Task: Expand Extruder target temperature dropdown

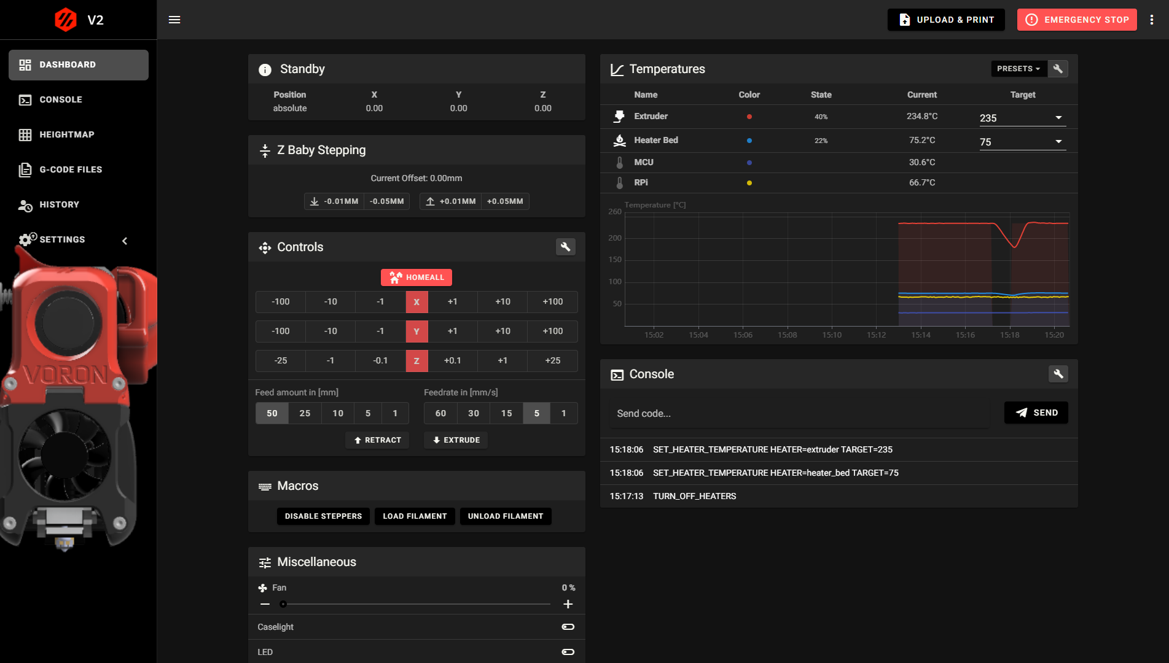Action: click(1058, 118)
